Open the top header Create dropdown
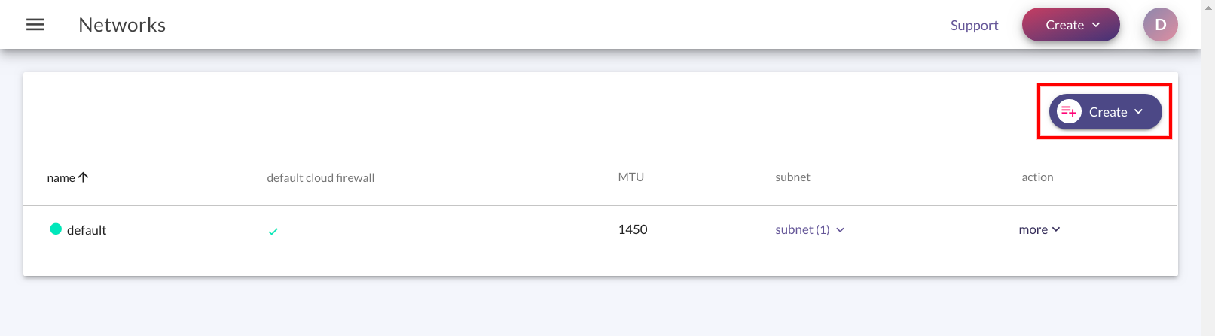Image resolution: width=1215 pixels, height=336 pixels. click(1070, 25)
